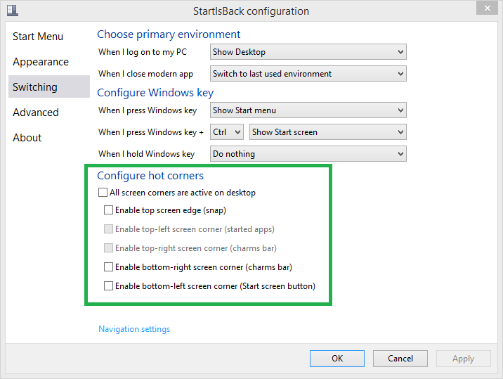Click the 'Configure Windows key' heading
This screenshot has width=503, height=379.
pos(155,93)
